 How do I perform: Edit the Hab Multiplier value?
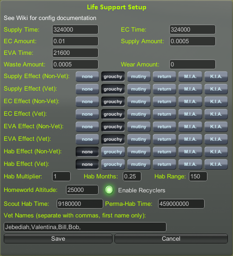(x=61, y=177)
